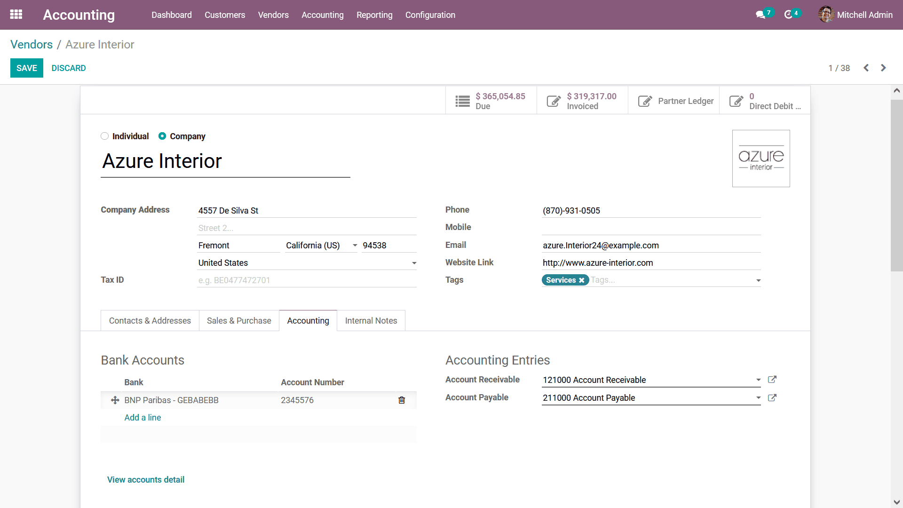Image resolution: width=903 pixels, height=508 pixels.
Task: Select the Company radio option
Action: [162, 136]
